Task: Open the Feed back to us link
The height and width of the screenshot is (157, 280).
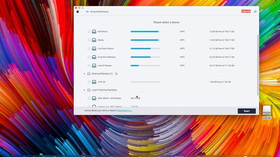Action: (x=124, y=110)
